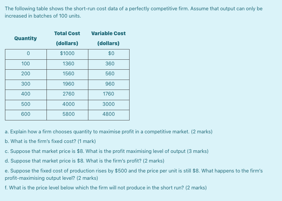Click question e about fixed cost rising $500
282x201 pixels.
point(134,171)
